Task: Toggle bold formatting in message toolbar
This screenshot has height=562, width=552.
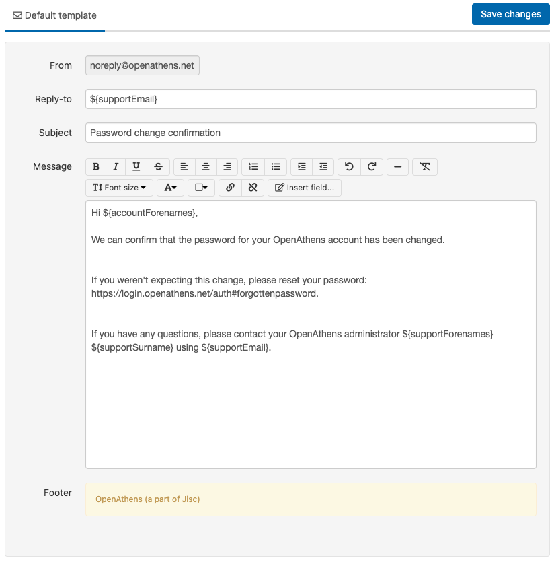Action: pyautogui.click(x=96, y=167)
